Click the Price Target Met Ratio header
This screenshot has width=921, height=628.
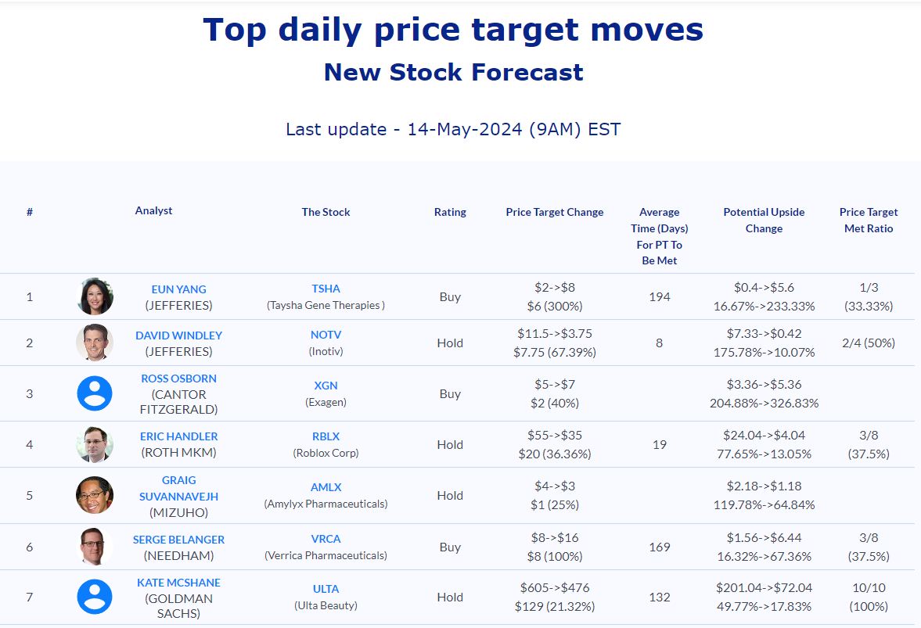point(868,220)
